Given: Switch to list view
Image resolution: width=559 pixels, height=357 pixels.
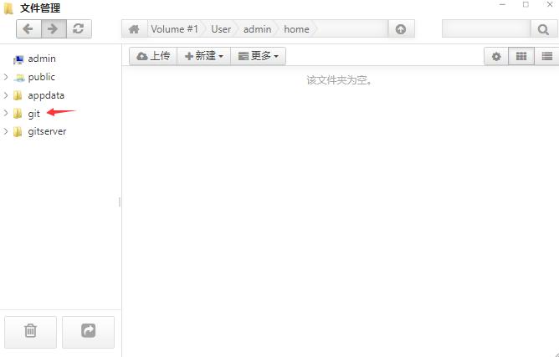Looking at the screenshot, I should [x=546, y=56].
